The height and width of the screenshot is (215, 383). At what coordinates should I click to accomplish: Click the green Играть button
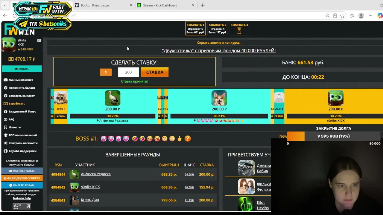[22, 69]
